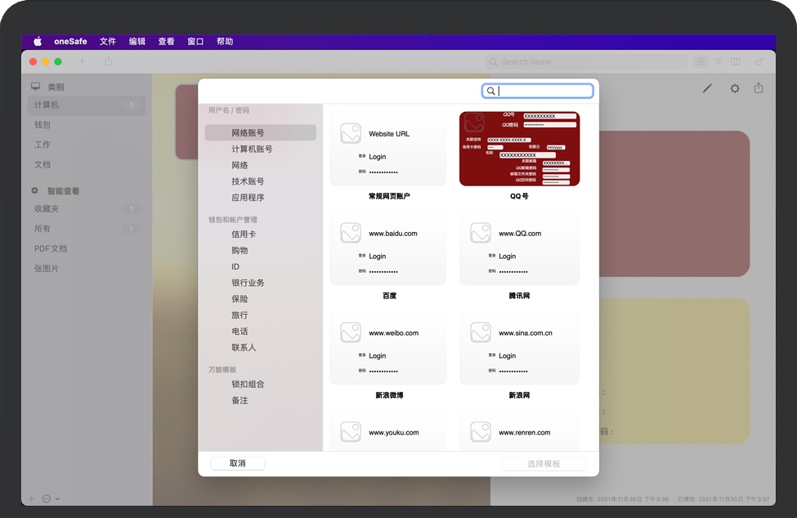Click the share icon at top right

[759, 88]
